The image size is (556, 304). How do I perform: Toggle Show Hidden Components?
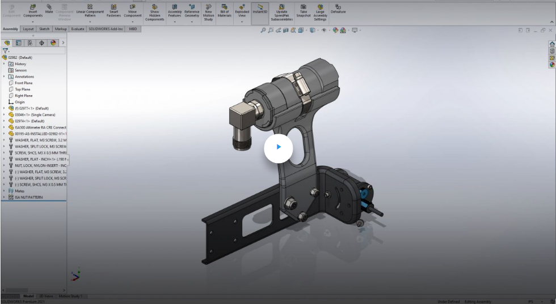click(x=154, y=7)
